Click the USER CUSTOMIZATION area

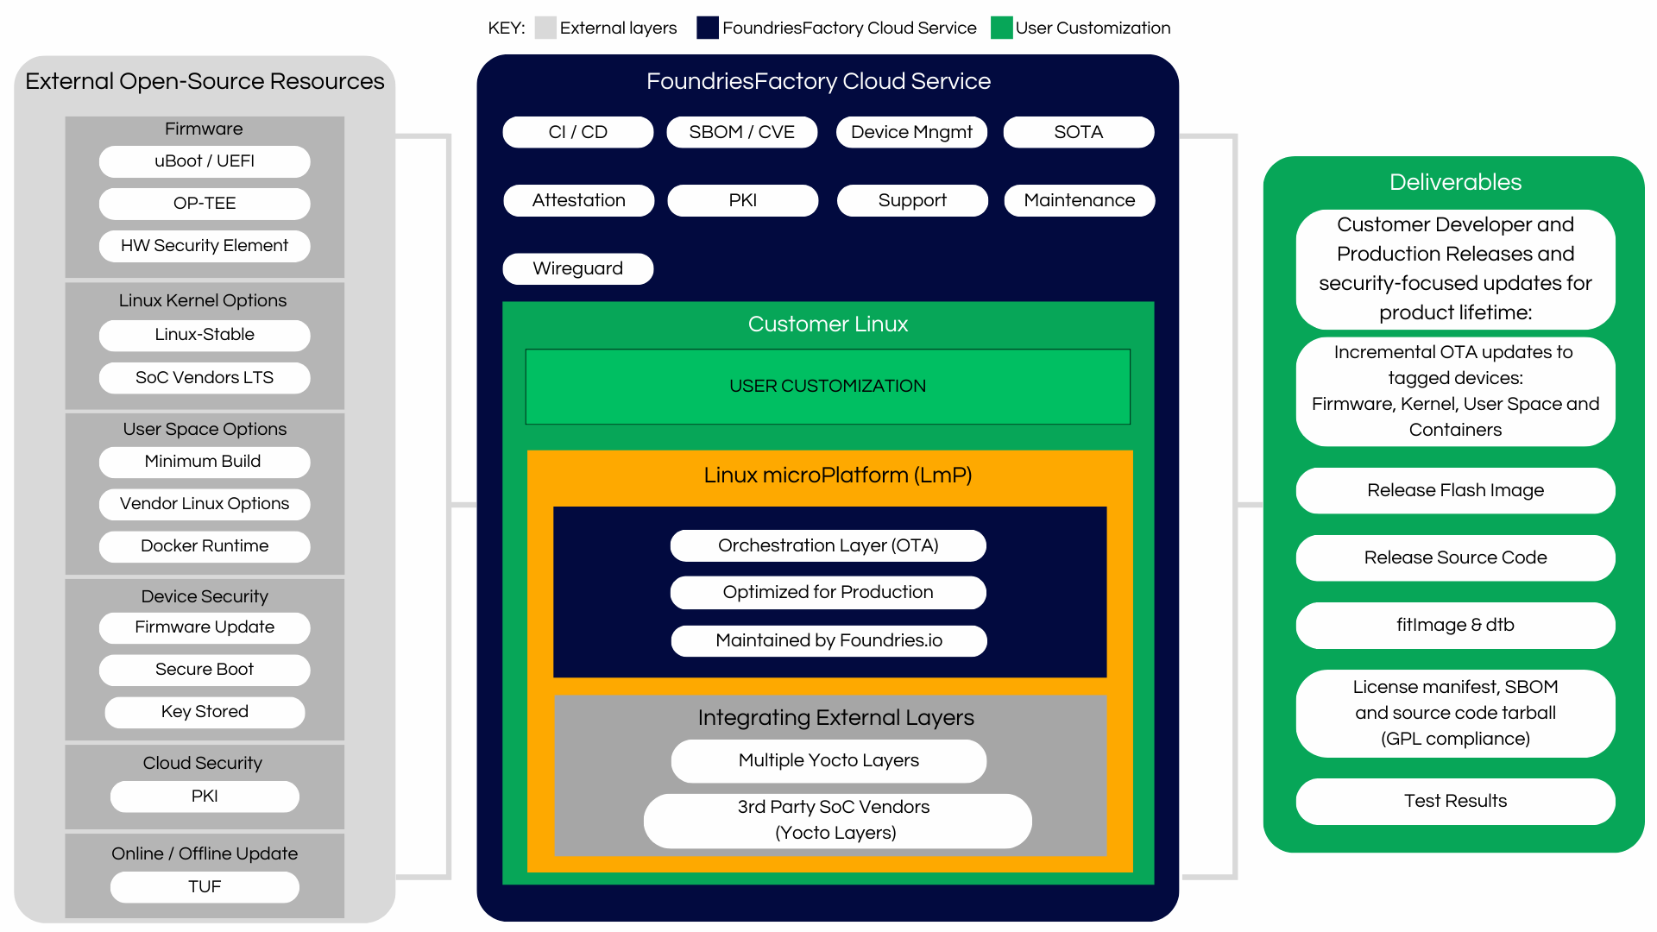point(827,386)
